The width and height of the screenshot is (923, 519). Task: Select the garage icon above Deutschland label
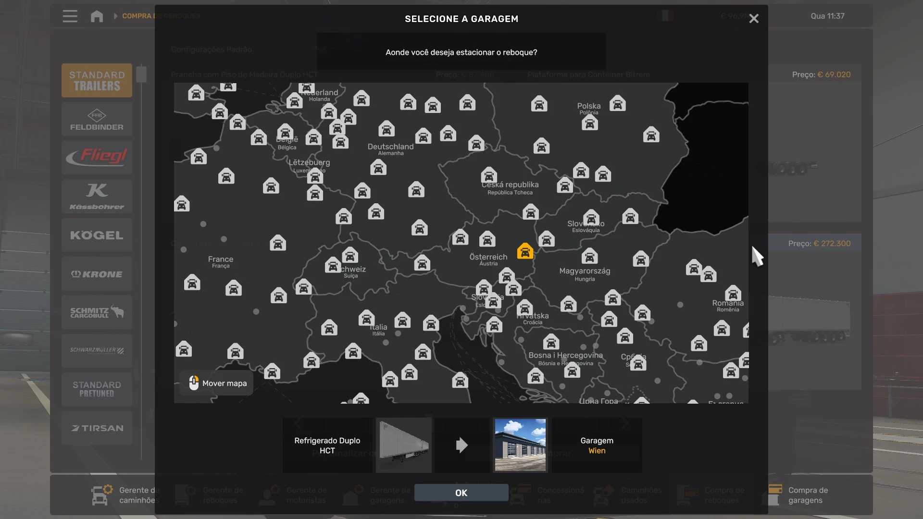(387, 129)
